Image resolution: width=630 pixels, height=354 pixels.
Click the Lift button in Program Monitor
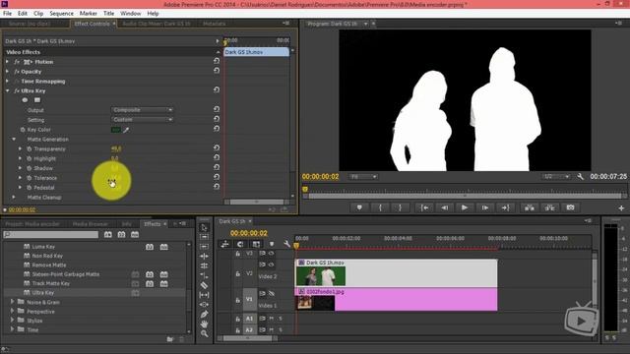tap(530, 207)
